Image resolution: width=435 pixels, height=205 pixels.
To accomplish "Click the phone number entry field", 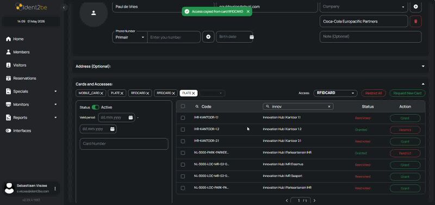I will (174, 37).
